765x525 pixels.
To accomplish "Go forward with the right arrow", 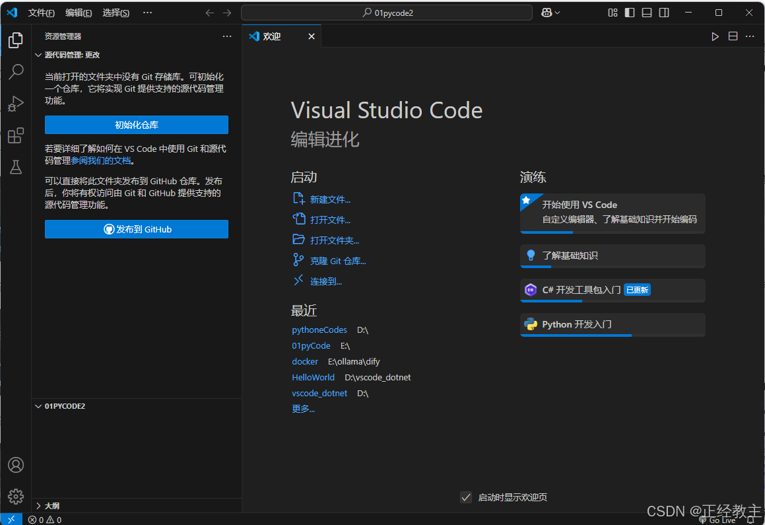I will (x=227, y=13).
